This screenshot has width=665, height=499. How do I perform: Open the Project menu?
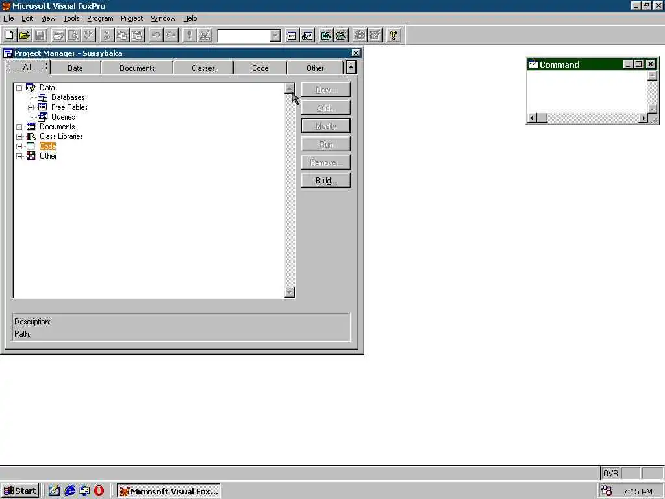pyautogui.click(x=132, y=18)
